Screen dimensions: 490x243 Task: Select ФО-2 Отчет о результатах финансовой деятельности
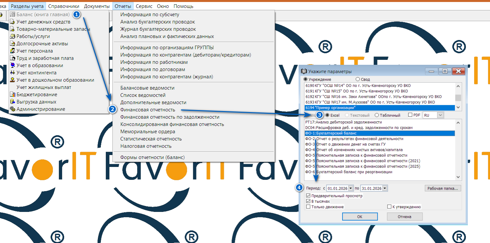(354, 139)
